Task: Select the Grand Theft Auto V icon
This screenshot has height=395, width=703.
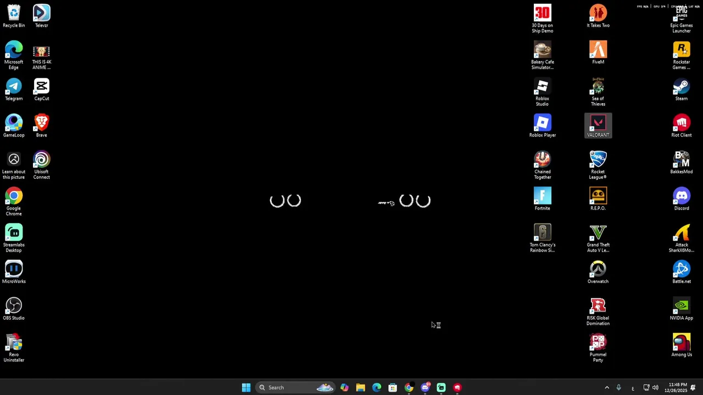Action: tap(598, 239)
